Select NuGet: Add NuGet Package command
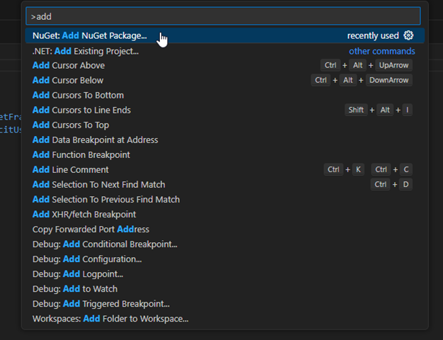Image resolution: width=443 pixels, height=340 pixels. pyautogui.click(x=224, y=35)
